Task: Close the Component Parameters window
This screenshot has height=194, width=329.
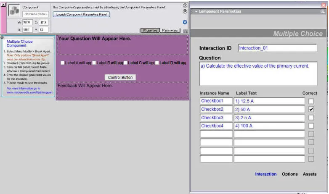Action: coord(324,5)
